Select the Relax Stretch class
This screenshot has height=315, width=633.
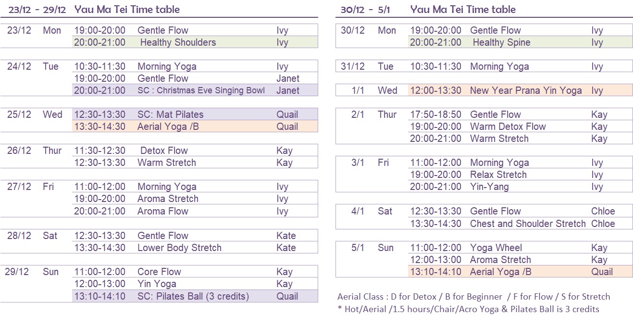(x=498, y=175)
